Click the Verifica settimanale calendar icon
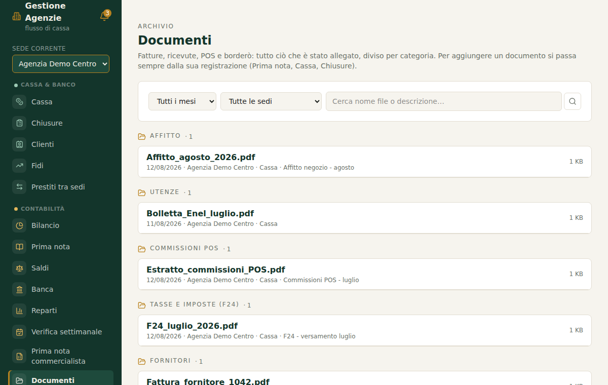The width and height of the screenshot is (608, 385). click(x=19, y=332)
